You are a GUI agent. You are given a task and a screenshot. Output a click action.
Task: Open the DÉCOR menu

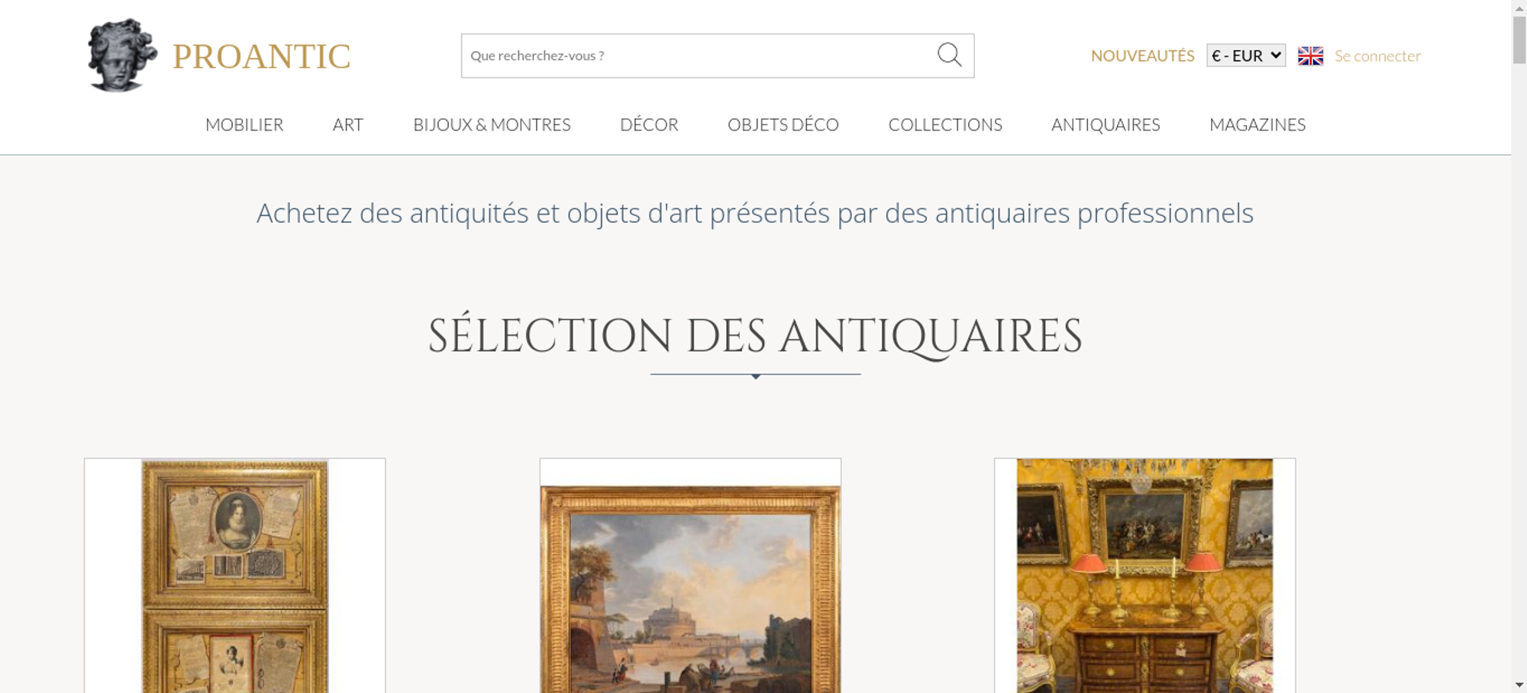[649, 124]
